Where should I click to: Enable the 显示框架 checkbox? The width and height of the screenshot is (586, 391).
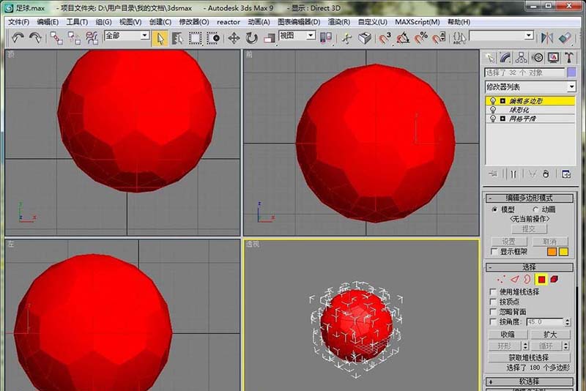point(494,252)
